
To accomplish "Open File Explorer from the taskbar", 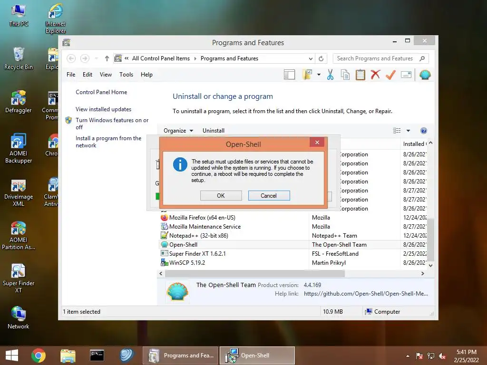I will (x=68, y=355).
